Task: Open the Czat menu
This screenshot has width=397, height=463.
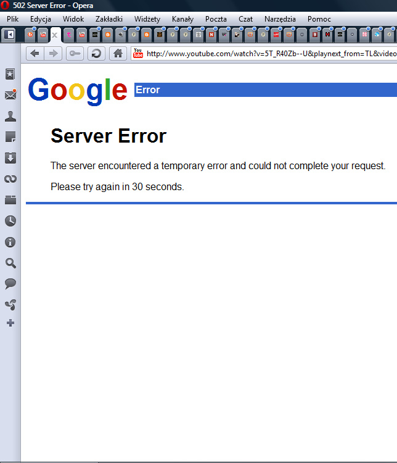Action: [x=245, y=19]
